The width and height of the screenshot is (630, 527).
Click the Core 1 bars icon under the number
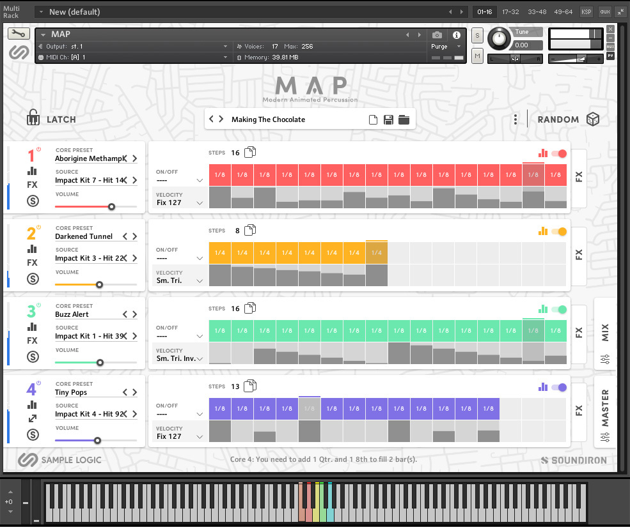[x=32, y=171]
